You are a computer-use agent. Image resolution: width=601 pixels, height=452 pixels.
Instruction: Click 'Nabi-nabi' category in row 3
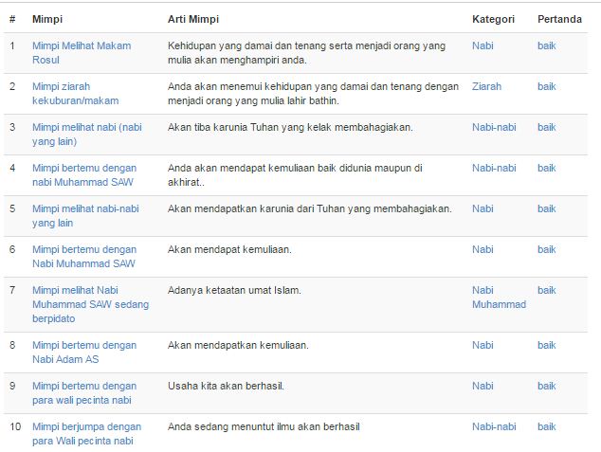pyautogui.click(x=494, y=127)
